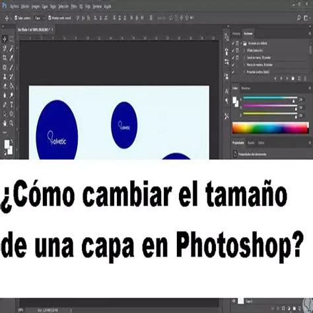The width and height of the screenshot is (313, 313).
Task: Select the Paint Bucket tool
Action: coord(11,86)
